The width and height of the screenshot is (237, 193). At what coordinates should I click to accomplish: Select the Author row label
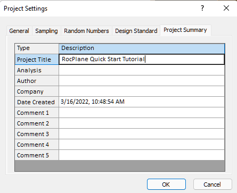37,81
